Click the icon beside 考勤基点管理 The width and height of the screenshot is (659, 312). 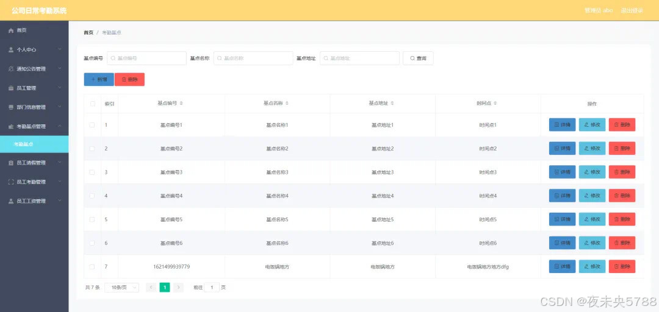11,126
